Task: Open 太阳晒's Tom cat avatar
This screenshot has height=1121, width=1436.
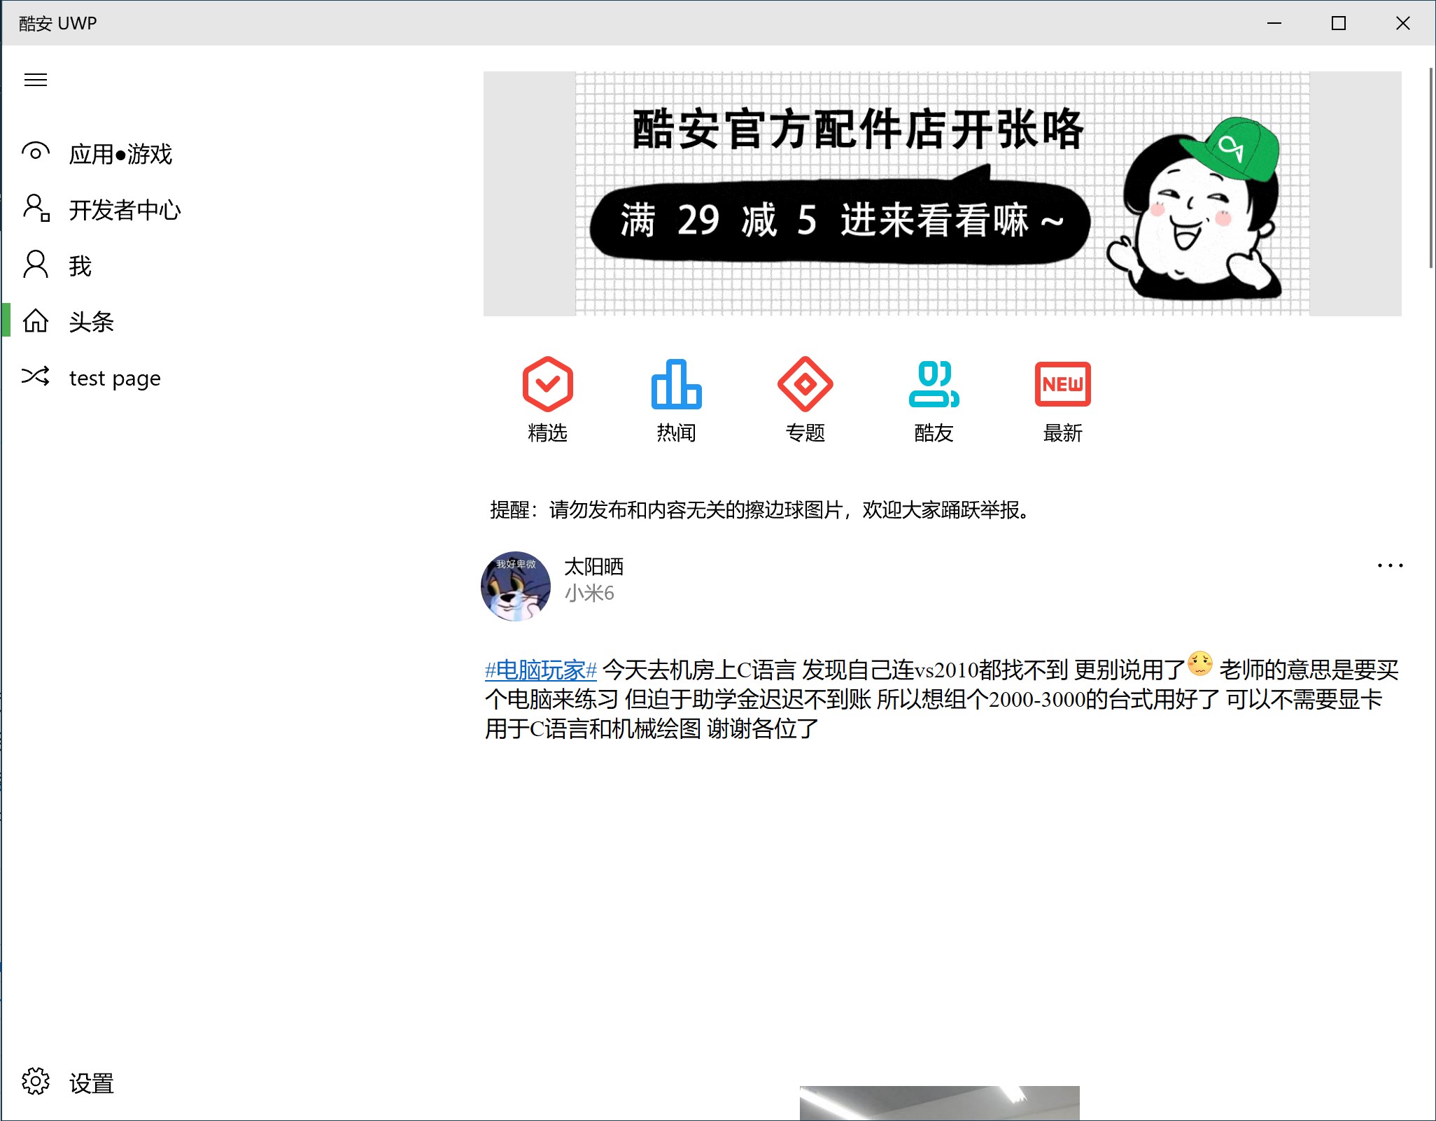Action: tap(516, 586)
